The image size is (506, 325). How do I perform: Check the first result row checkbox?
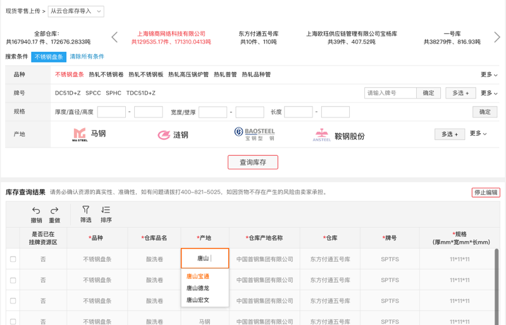click(13, 259)
